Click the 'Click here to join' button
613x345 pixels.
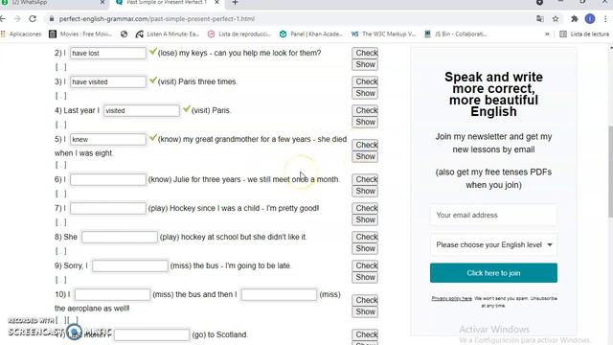pos(493,273)
